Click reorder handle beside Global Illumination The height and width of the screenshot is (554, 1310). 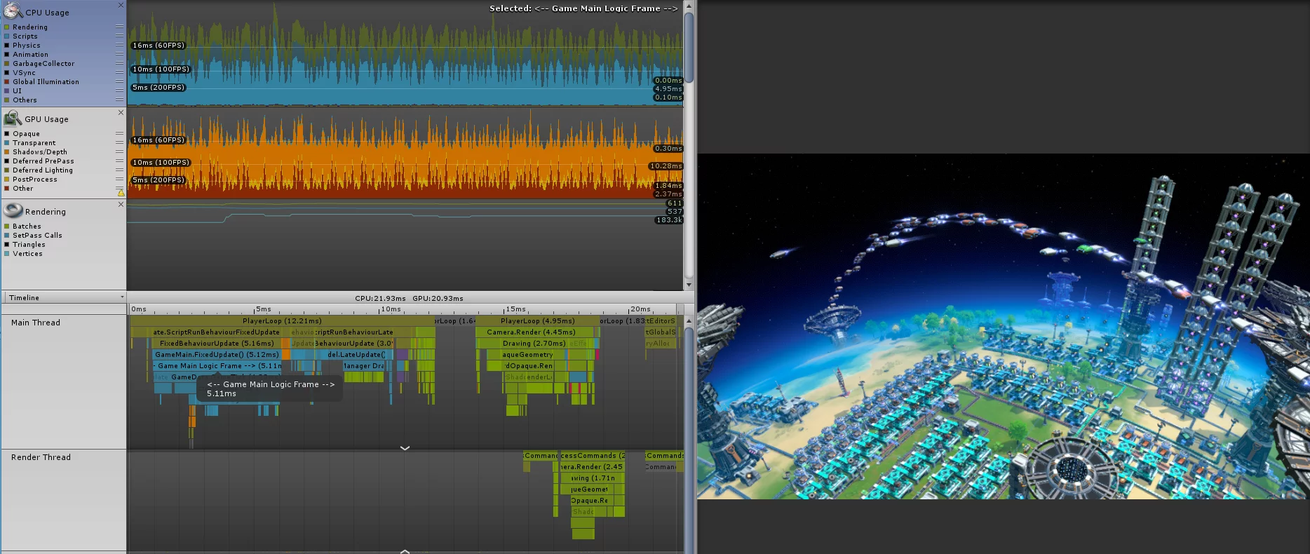[x=119, y=81]
